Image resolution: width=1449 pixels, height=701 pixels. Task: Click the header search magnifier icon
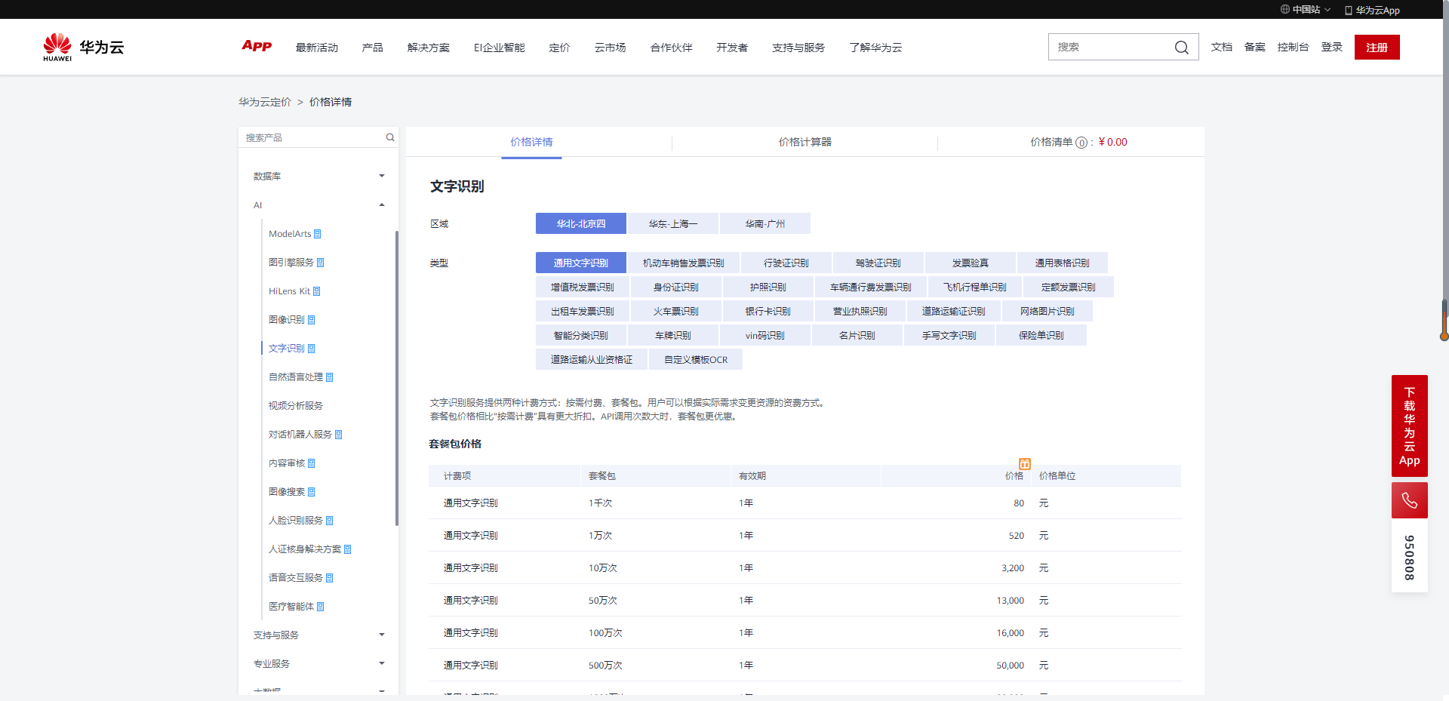click(x=1181, y=48)
